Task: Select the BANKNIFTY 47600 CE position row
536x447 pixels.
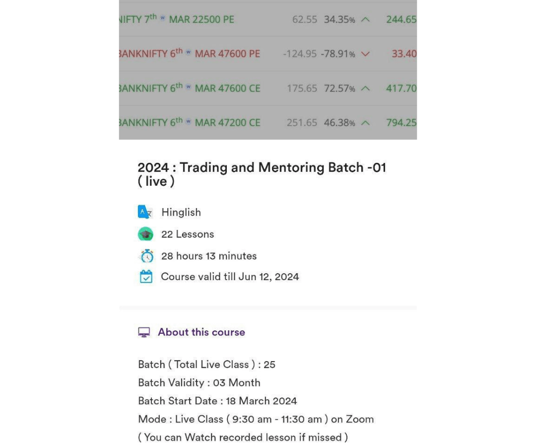Action: (x=268, y=88)
